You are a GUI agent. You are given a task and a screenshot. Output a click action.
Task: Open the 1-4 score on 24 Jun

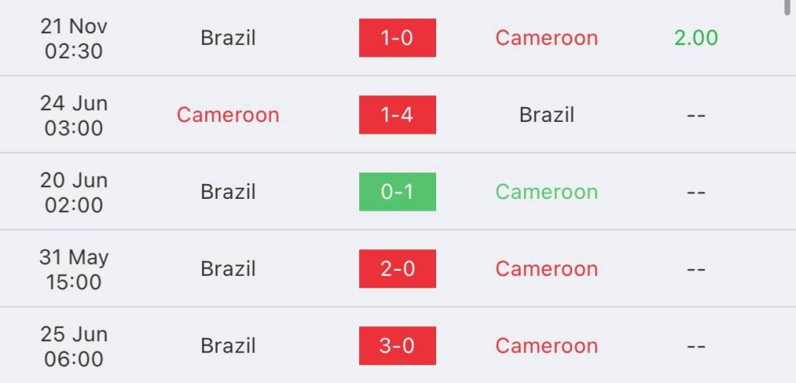coord(397,115)
